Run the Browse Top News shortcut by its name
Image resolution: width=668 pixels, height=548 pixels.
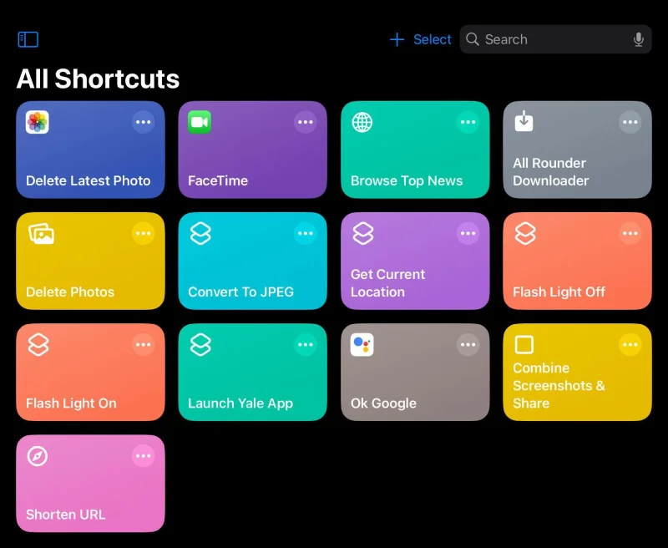[x=407, y=180]
